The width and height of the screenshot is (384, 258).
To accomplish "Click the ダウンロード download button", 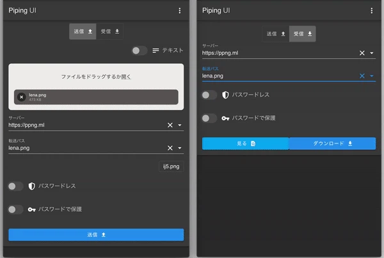I will [x=333, y=143].
